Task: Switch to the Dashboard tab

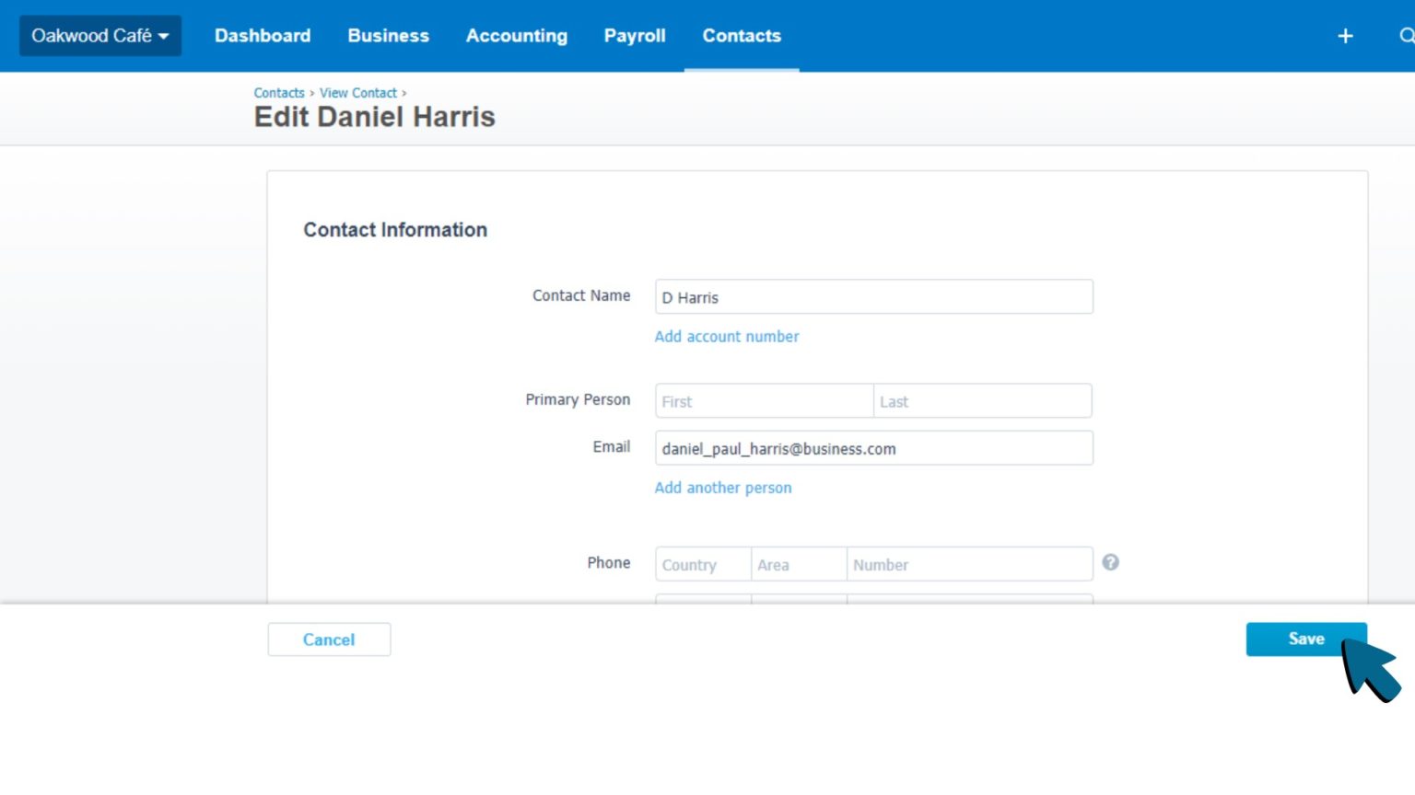Action: [x=263, y=36]
